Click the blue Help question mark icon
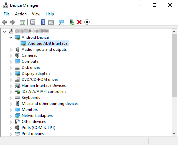 coord(43,22)
